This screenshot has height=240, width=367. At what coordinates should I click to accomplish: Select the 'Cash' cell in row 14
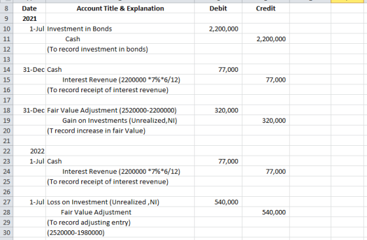[120, 69]
